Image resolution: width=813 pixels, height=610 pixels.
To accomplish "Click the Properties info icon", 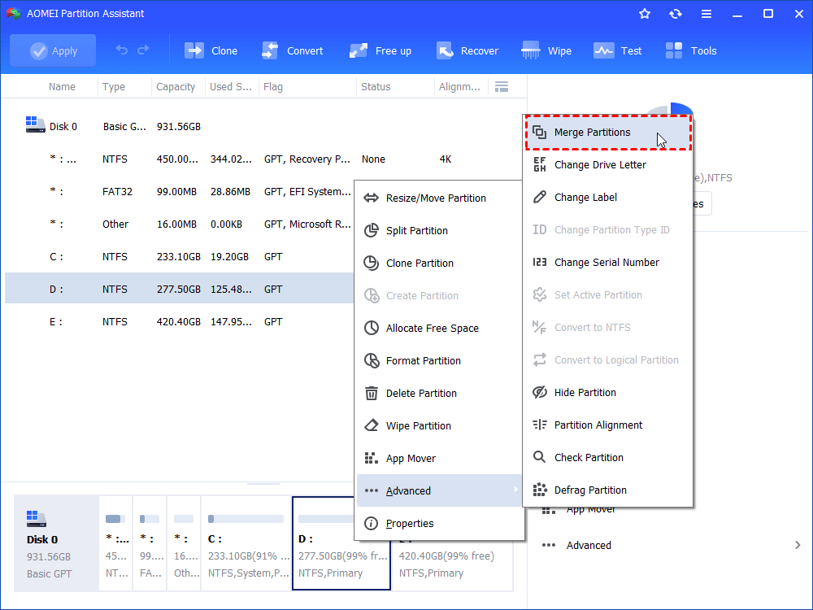I will click(x=371, y=523).
